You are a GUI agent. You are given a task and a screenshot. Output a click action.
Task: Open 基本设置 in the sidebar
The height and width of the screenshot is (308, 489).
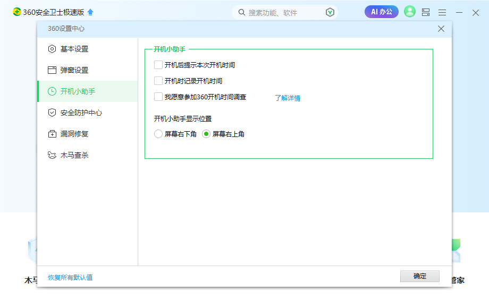click(74, 49)
